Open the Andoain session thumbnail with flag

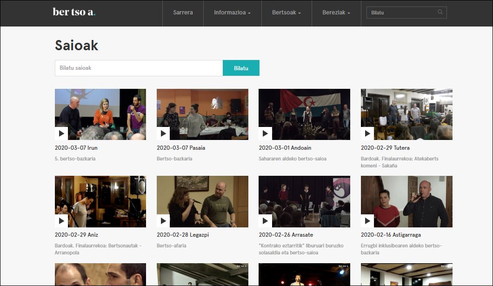coord(304,114)
